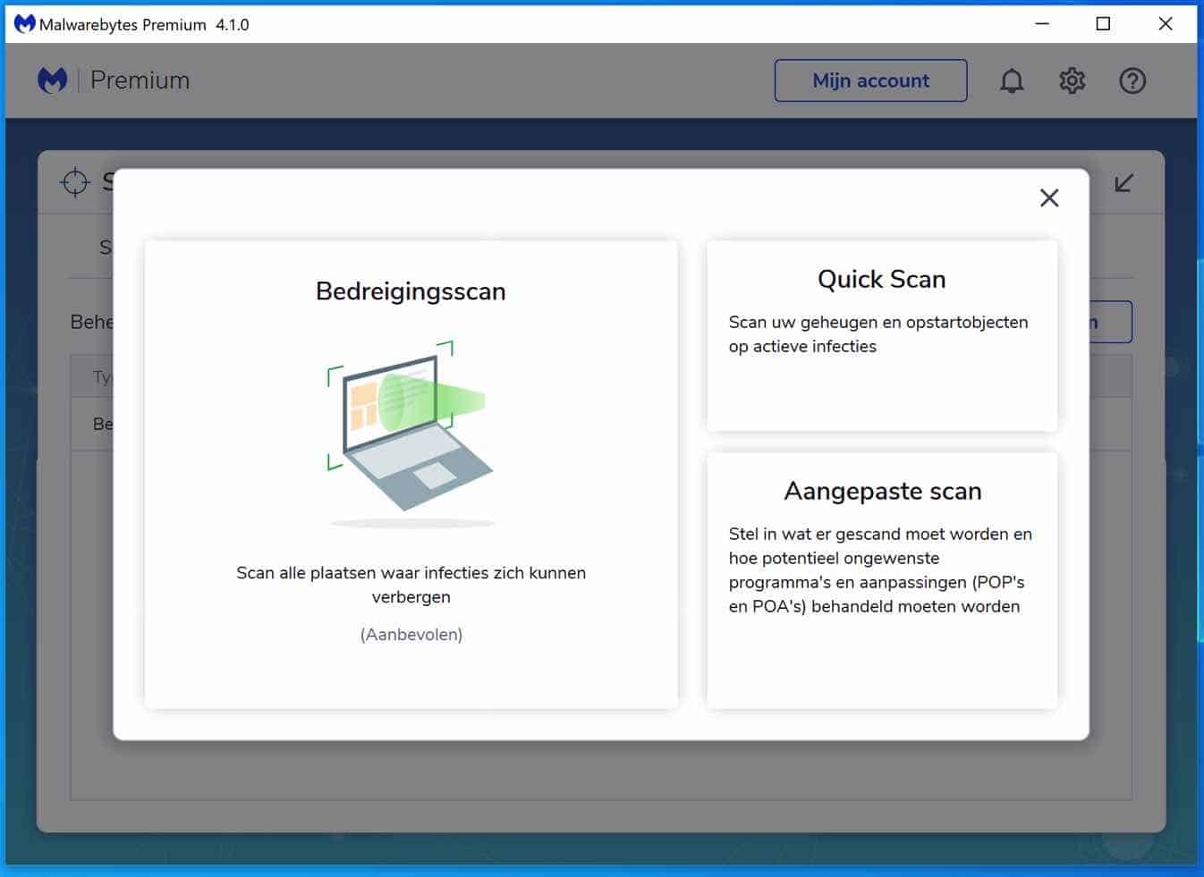Viewport: 1204px width, 877px height.
Task: Click the (Aanbevolen) label
Action: [x=411, y=635]
